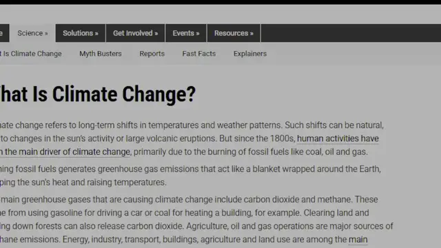Select the partially visible leftmost nav tab
The height and width of the screenshot is (248, 441).
pos(4,33)
